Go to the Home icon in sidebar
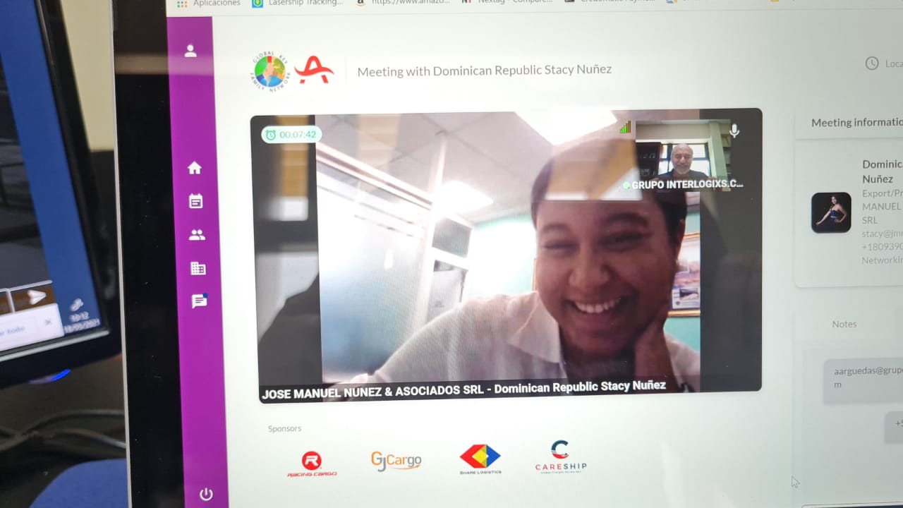The width and height of the screenshot is (903, 508). (195, 168)
